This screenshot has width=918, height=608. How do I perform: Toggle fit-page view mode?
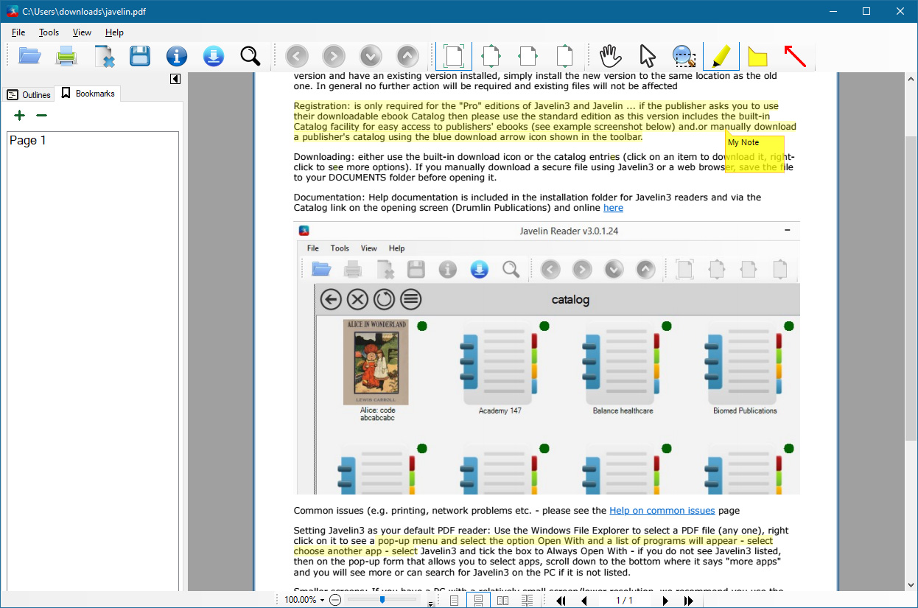coord(453,55)
